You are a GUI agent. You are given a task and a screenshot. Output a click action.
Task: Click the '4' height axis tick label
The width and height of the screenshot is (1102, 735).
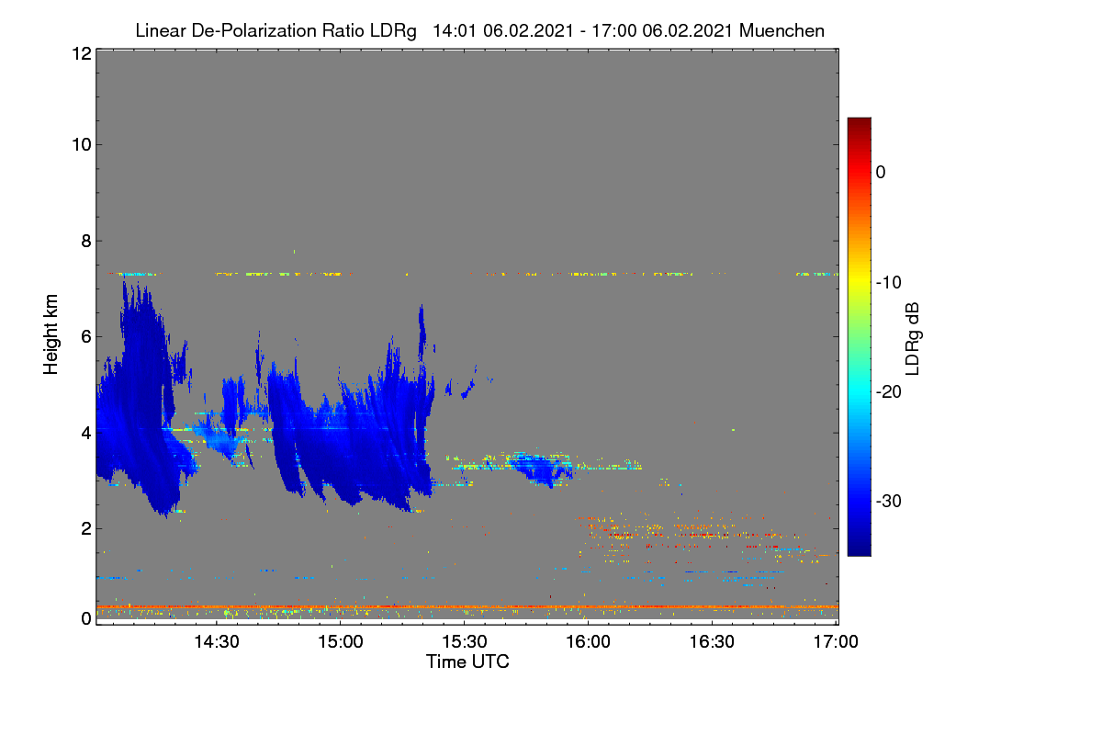coord(84,433)
